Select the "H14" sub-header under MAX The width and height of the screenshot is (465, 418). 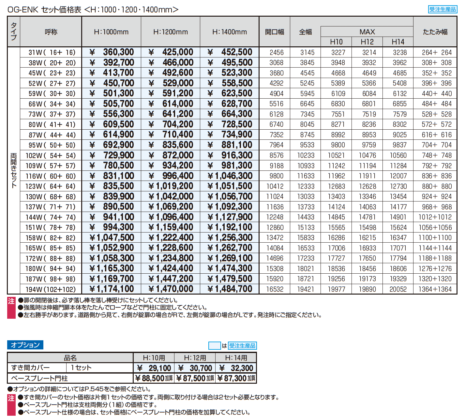pyautogui.click(x=398, y=42)
